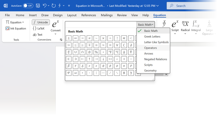Insert the union symbol
The width and height of the screenshot is (217, 115).
(75, 52)
